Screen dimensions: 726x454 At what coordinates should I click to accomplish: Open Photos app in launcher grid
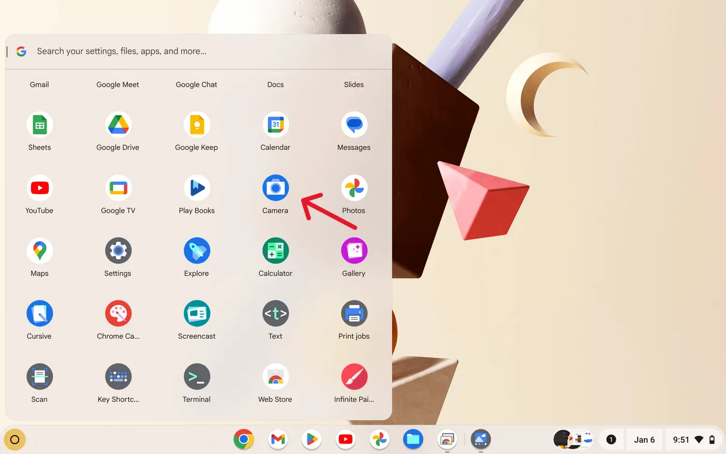click(x=354, y=188)
